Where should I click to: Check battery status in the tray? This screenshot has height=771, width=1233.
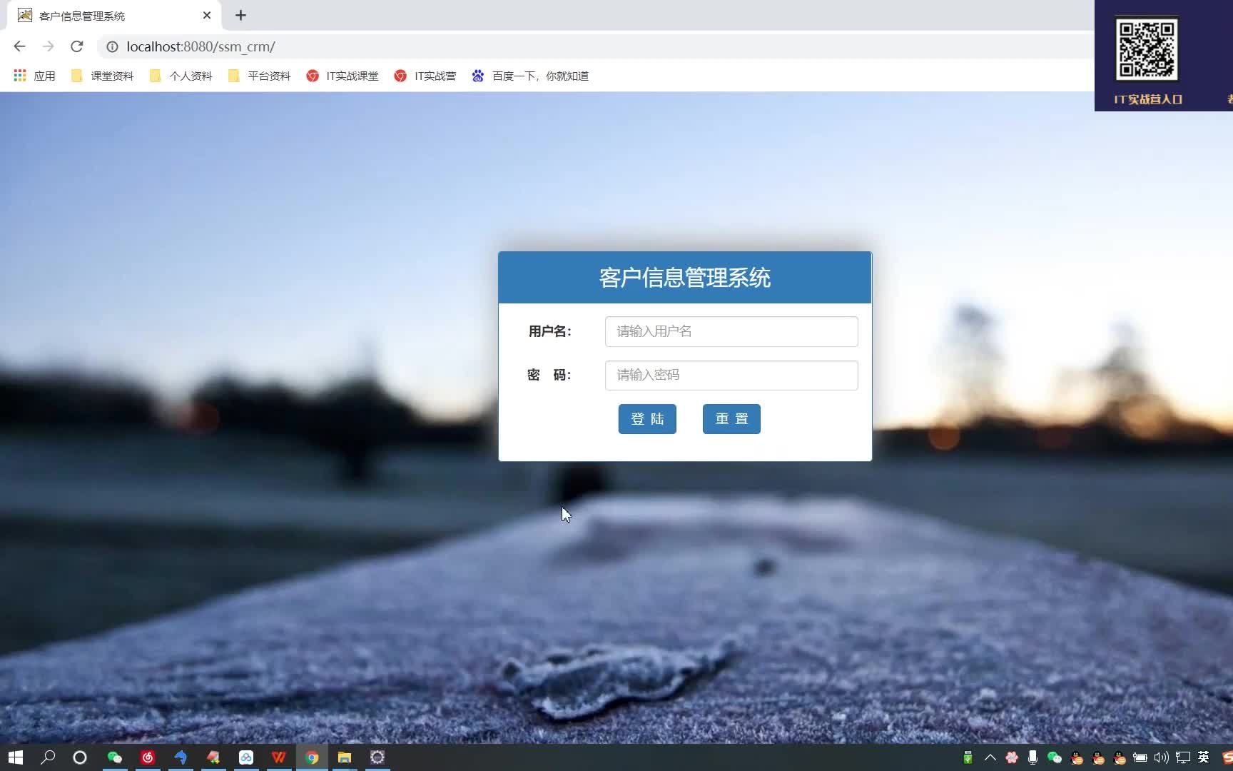(1140, 757)
